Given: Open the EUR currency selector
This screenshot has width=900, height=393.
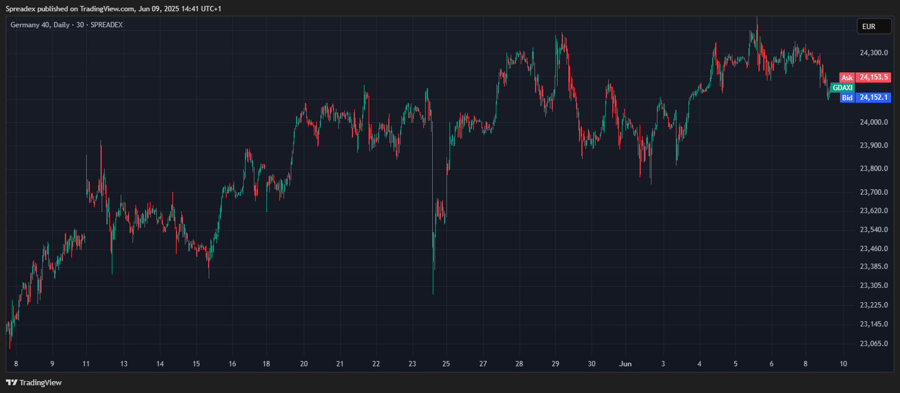Looking at the screenshot, I should (x=874, y=26).
